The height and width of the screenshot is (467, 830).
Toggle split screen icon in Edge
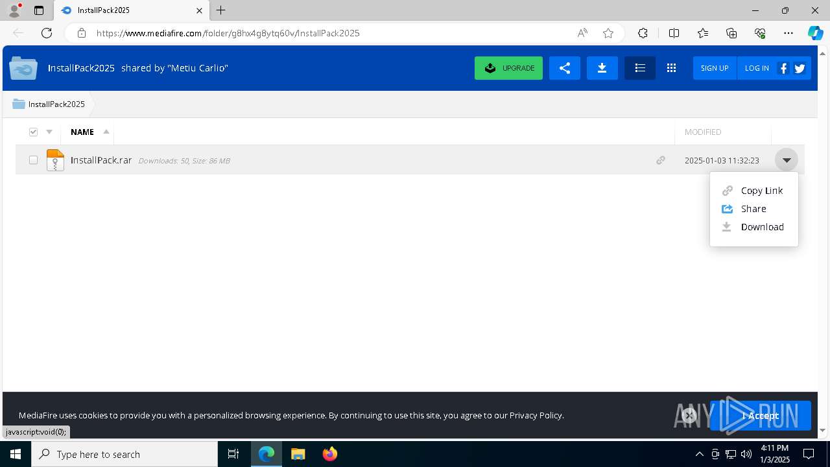tap(674, 33)
